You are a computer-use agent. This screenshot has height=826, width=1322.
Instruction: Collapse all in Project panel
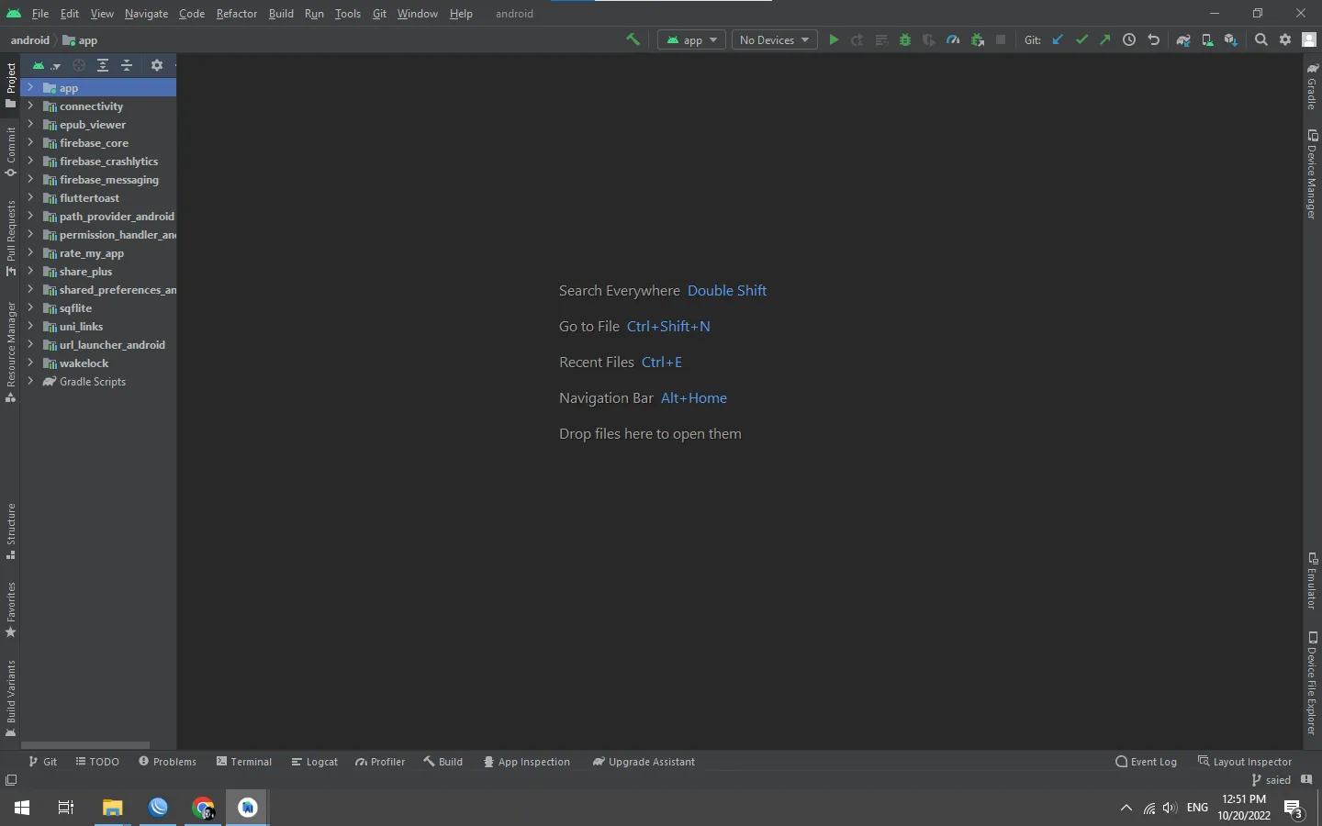coord(127,65)
